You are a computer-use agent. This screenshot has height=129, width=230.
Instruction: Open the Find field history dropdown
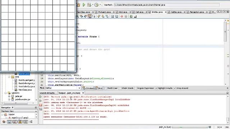pyautogui.click(x=79, y=88)
